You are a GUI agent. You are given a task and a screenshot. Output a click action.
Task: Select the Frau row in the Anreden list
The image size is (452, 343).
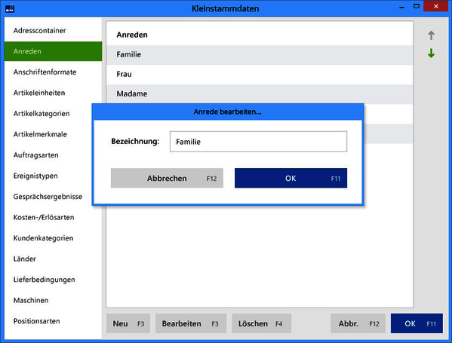click(260, 75)
